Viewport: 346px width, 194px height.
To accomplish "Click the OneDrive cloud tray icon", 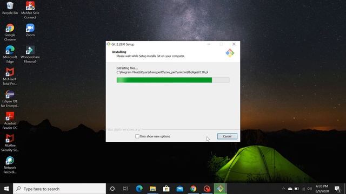I will point(290,189).
